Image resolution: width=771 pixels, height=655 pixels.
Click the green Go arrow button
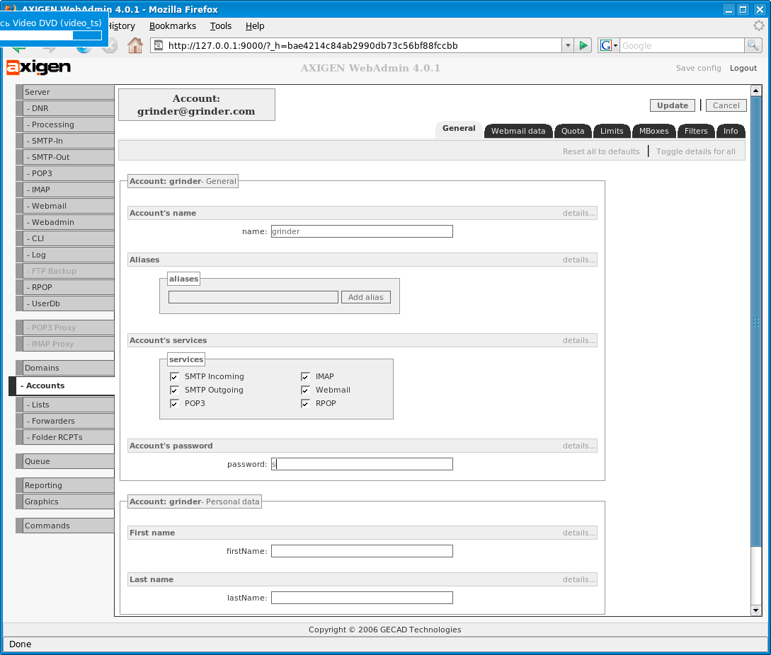pyautogui.click(x=583, y=46)
